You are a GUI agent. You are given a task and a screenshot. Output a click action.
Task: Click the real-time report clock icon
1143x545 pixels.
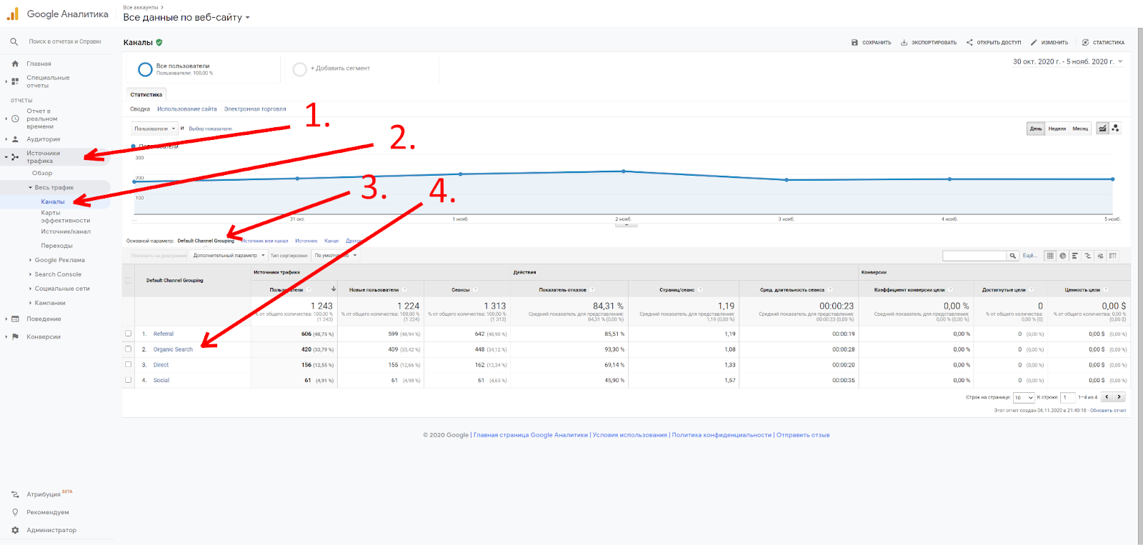[15, 119]
